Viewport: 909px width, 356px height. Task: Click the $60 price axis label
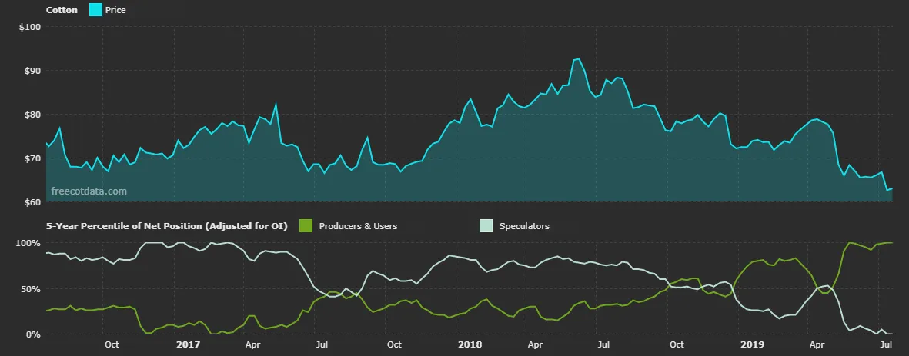tap(31, 202)
